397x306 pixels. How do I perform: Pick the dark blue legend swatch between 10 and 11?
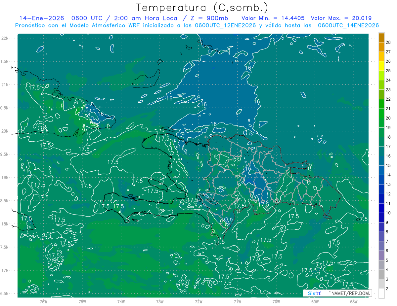381,208
